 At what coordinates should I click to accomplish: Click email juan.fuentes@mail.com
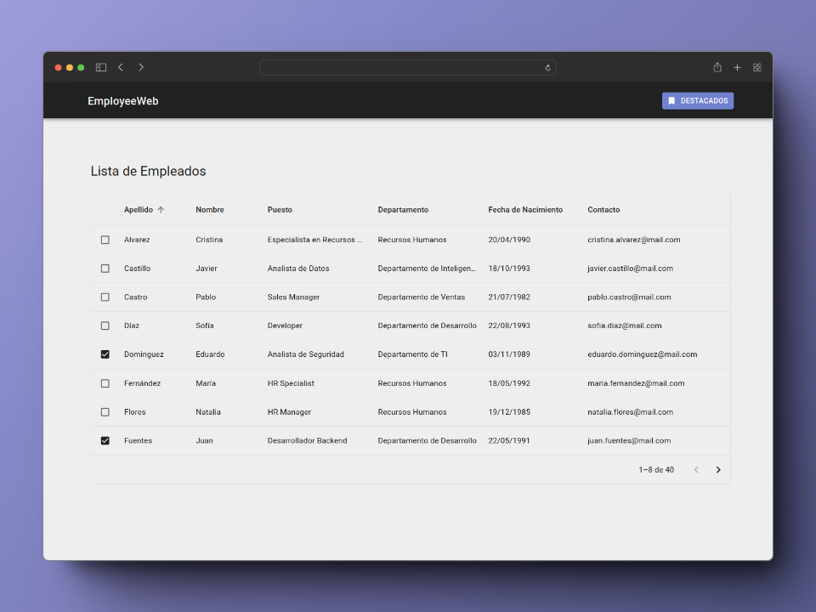click(629, 441)
